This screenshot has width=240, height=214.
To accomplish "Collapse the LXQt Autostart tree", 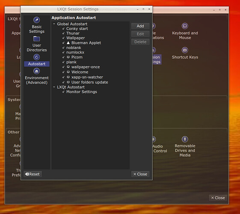I will click(x=54, y=87).
